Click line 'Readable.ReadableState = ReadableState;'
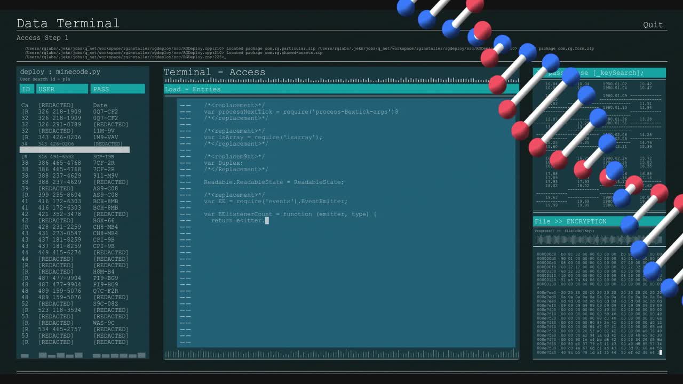Image resolution: width=683 pixels, height=384 pixels. (274, 182)
